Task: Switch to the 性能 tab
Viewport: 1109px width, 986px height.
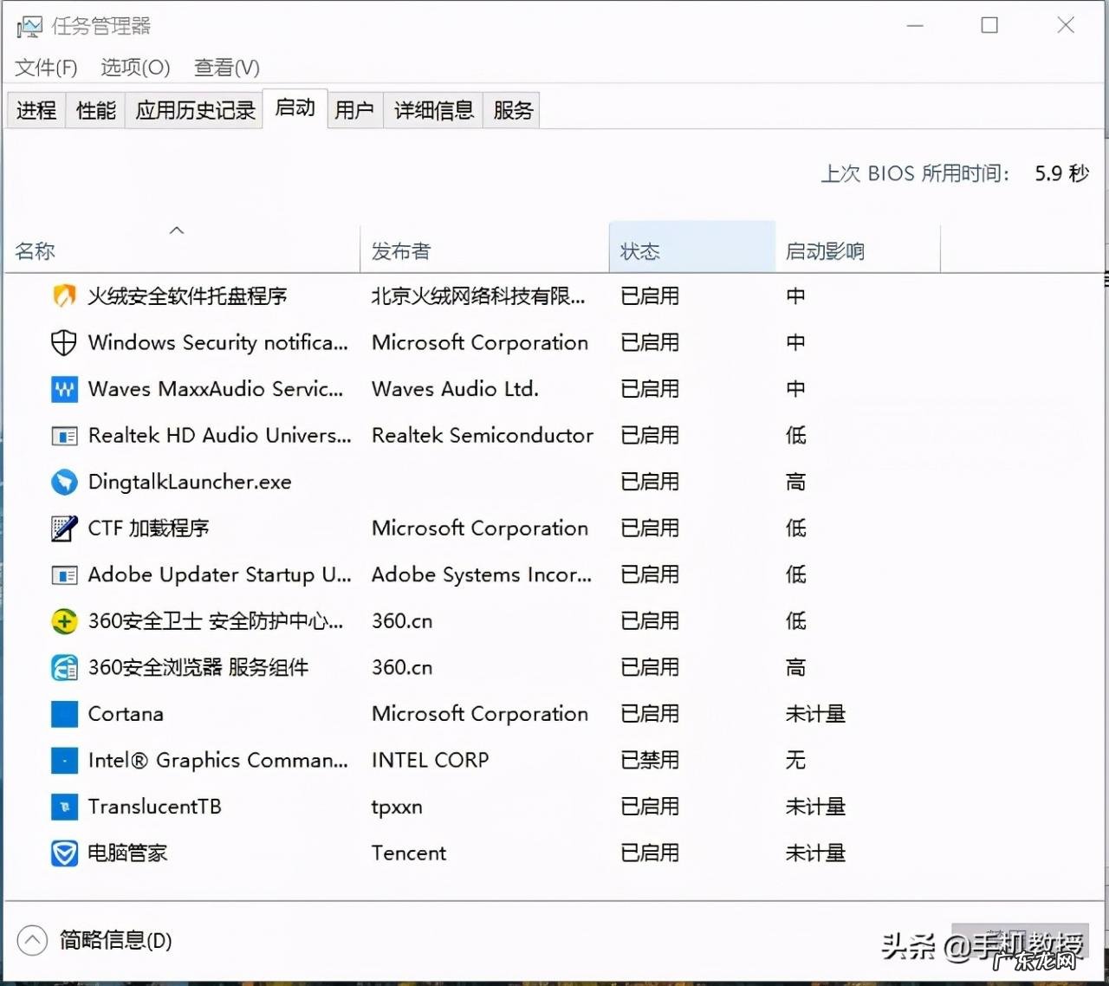Action: (95, 110)
